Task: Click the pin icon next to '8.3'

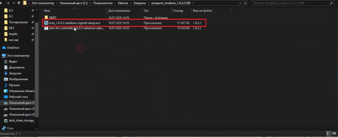Action: pyautogui.click(x=33, y=10)
